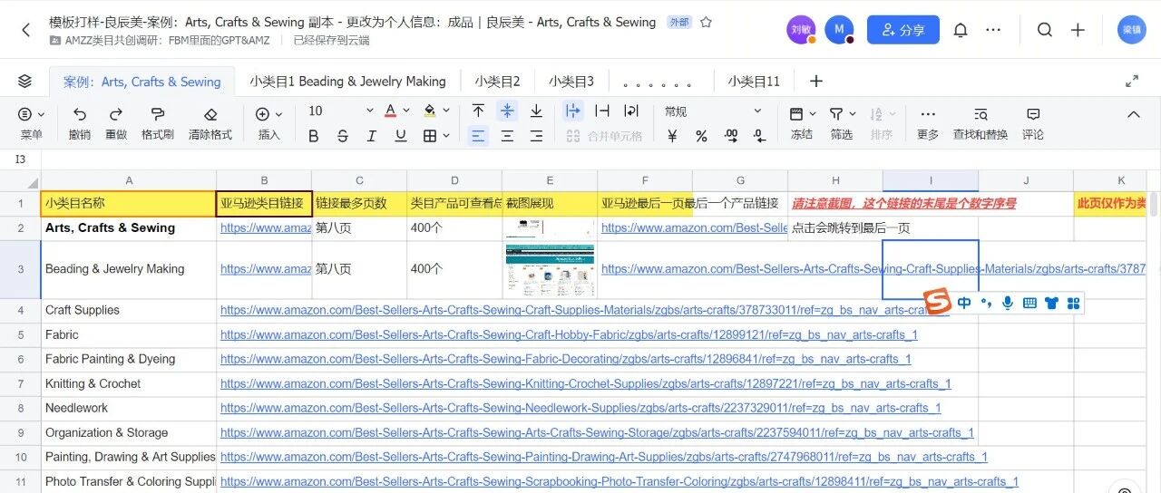Expand the 插入 insert dropdown
The image size is (1161, 493).
pyautogui.click(x=269, y=123)
